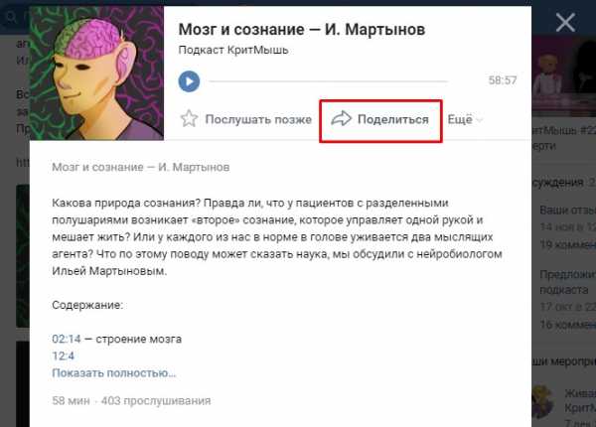Open the video thumbnail behind the popup

(563, 76)
